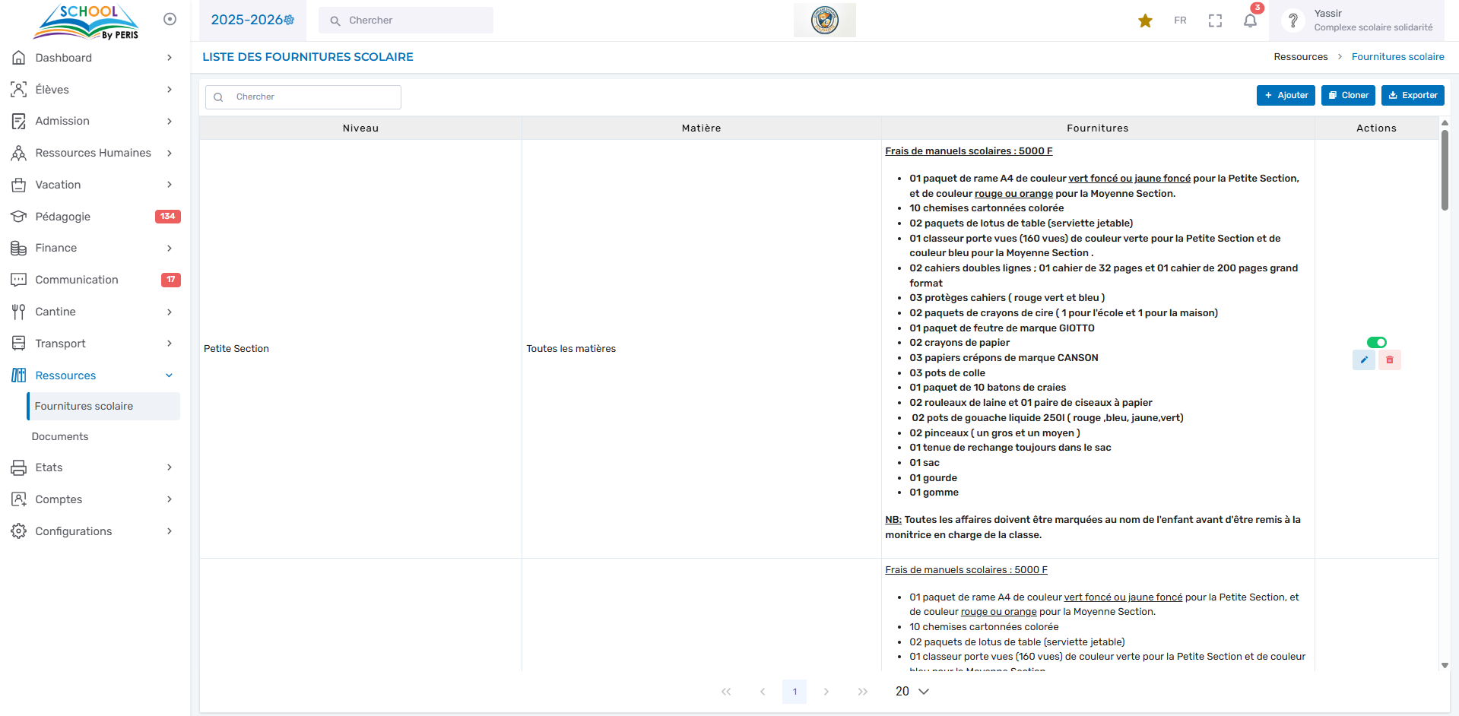Toggle the Petite Section active switch
The image size is (1459, 716).
pos(1376,342)
